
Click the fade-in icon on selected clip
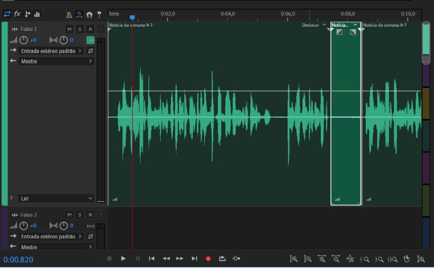click(339, 32)
